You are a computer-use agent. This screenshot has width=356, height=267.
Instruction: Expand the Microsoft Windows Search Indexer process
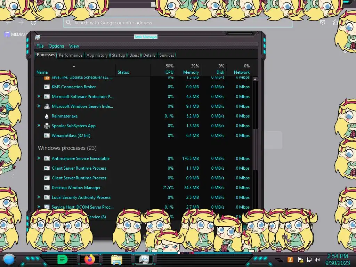pos(39,106)
